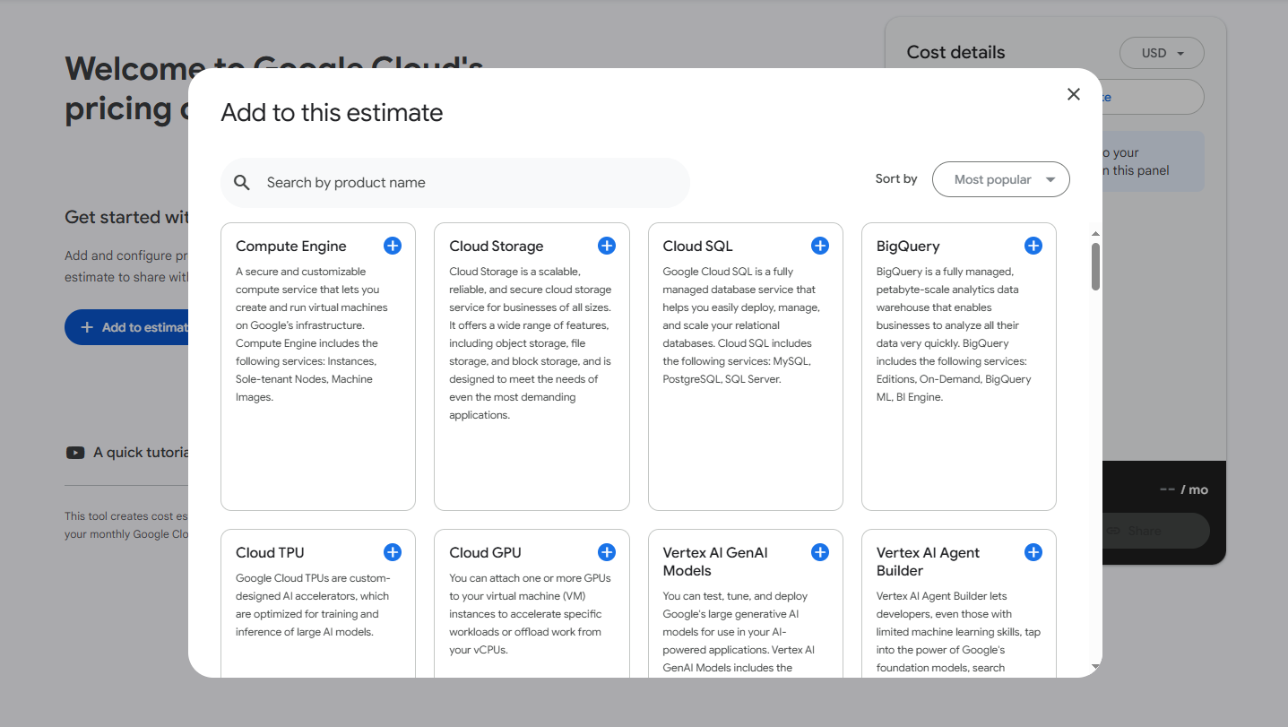The width and height of the screenshot is (1288, 727).
Task: Add Cloud GPU to the estimate
Action: point(606,552)
